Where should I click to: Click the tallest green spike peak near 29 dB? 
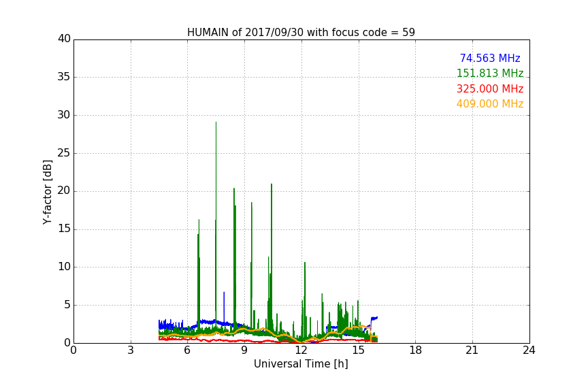point(216,122)
